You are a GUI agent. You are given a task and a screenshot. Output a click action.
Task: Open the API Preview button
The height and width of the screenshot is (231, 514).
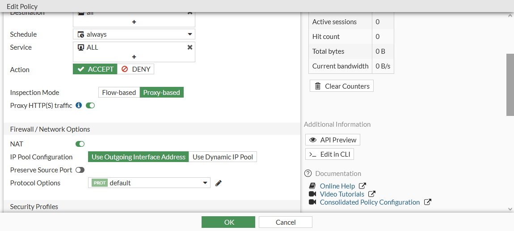[x=333, y=140]
